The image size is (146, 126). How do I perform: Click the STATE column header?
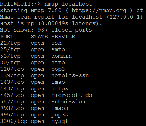(x=39, y=37)
